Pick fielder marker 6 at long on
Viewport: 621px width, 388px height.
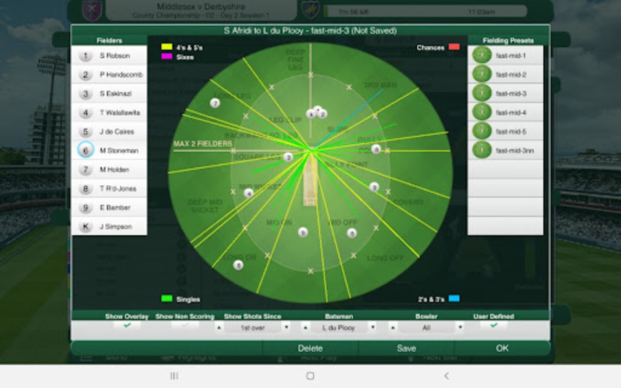pos(238,265)
